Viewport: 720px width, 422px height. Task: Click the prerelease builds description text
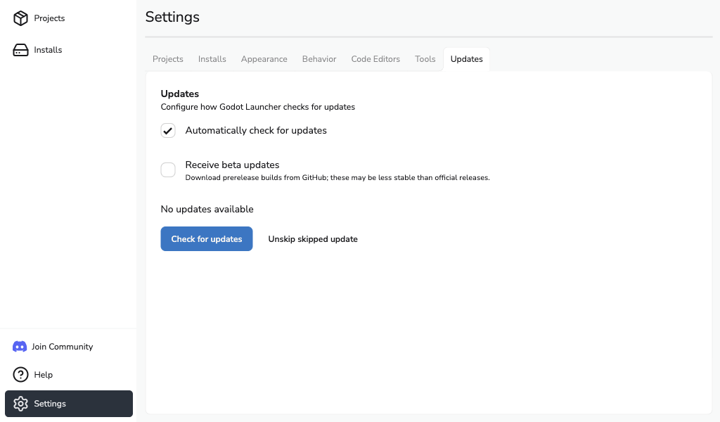(337, 178)
